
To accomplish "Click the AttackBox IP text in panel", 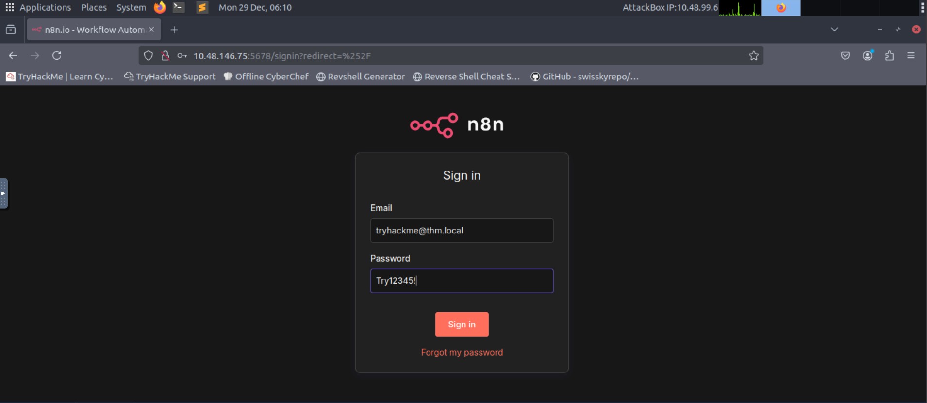I will click(x=670, y=7).
